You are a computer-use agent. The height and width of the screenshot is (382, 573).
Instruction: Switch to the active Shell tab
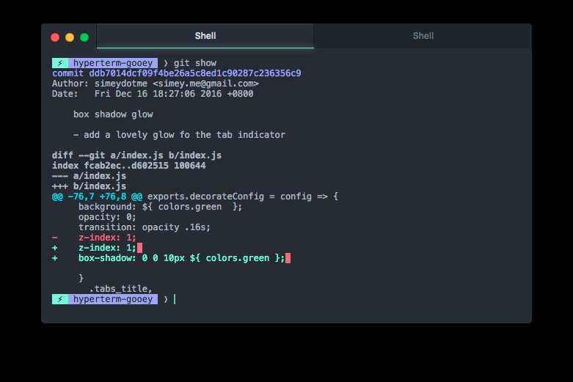click(x=205, y=36)
